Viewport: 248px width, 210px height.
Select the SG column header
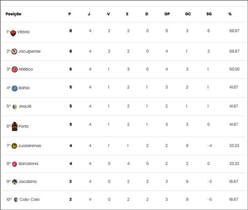coord(209,14)
